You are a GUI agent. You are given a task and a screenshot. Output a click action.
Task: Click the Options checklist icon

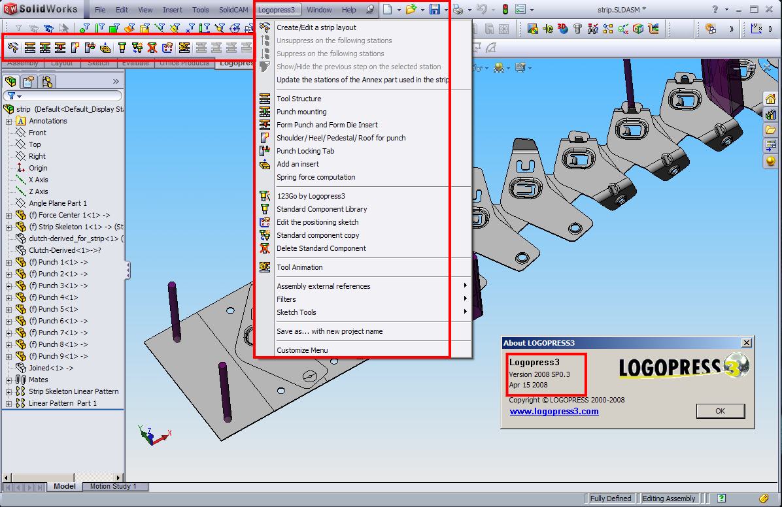tap(520, 9)
